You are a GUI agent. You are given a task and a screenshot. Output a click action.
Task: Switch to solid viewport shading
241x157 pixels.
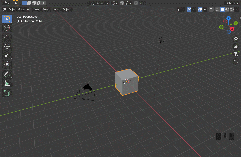click(x=222, y=9)
